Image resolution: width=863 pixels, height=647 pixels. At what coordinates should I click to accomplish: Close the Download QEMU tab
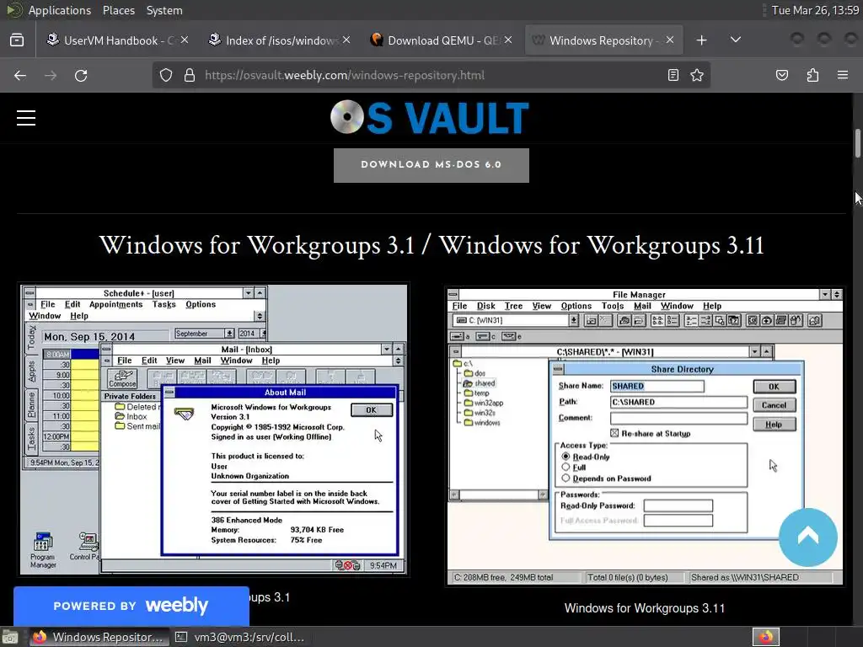[x=508, y=40]
